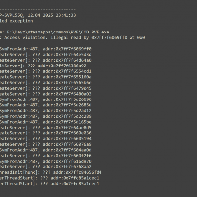The image size is (197, 197).
Task: Click address 0x7ff7f6565b6e line
Action: [46, 83]
